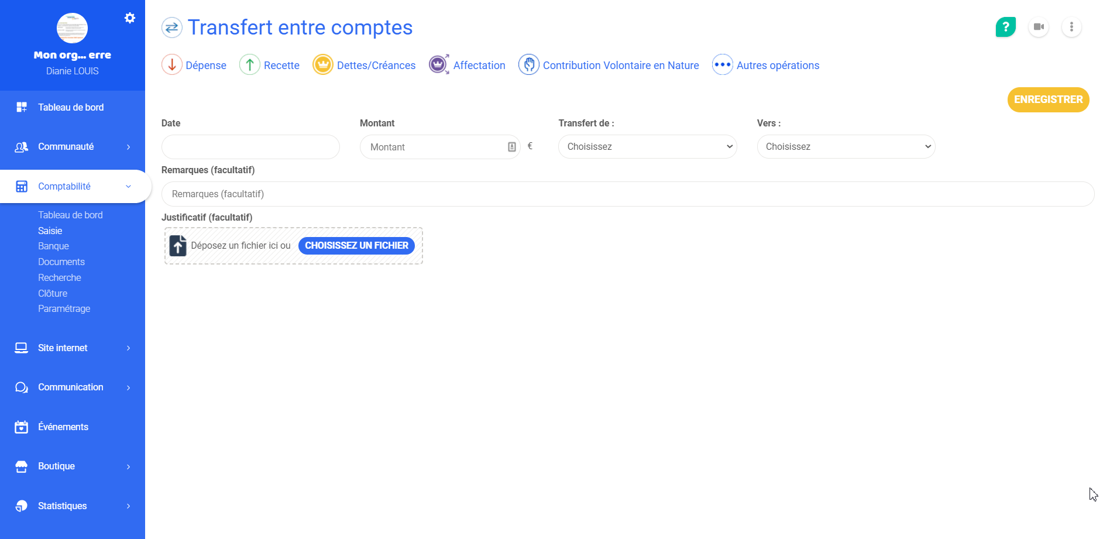Select the Dettes/Créances crown icon
Image resolution: width=1110 pixels, height=539 pixels.
pos(322,65)
